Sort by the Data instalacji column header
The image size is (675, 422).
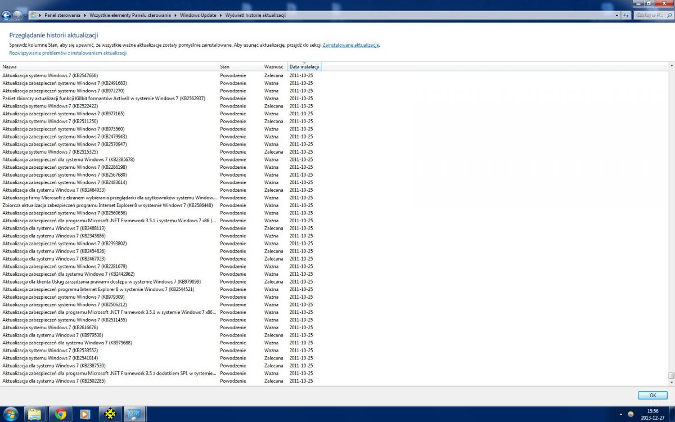click(x=304, y=66)
